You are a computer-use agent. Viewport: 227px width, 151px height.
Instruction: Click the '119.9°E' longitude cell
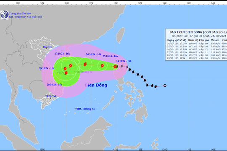[x=193, y=44]
